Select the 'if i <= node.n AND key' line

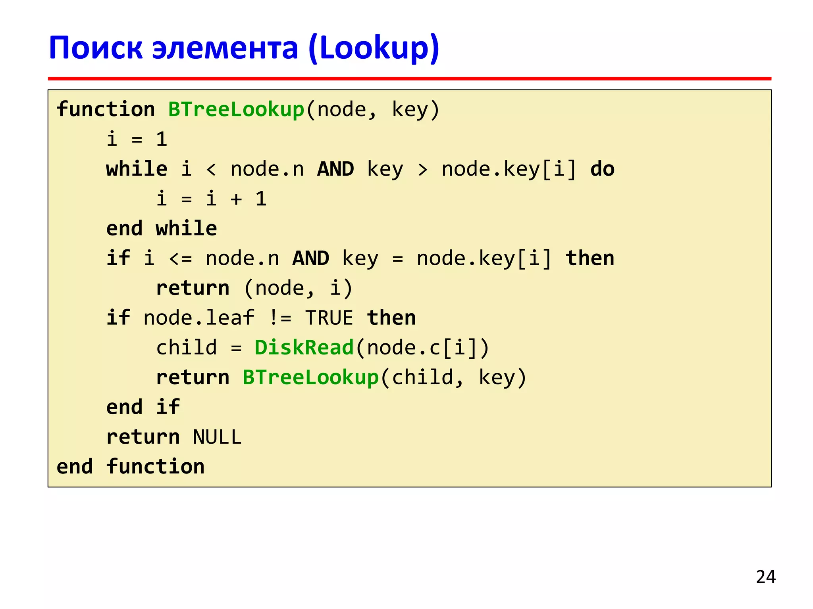[x=360, y=259]
